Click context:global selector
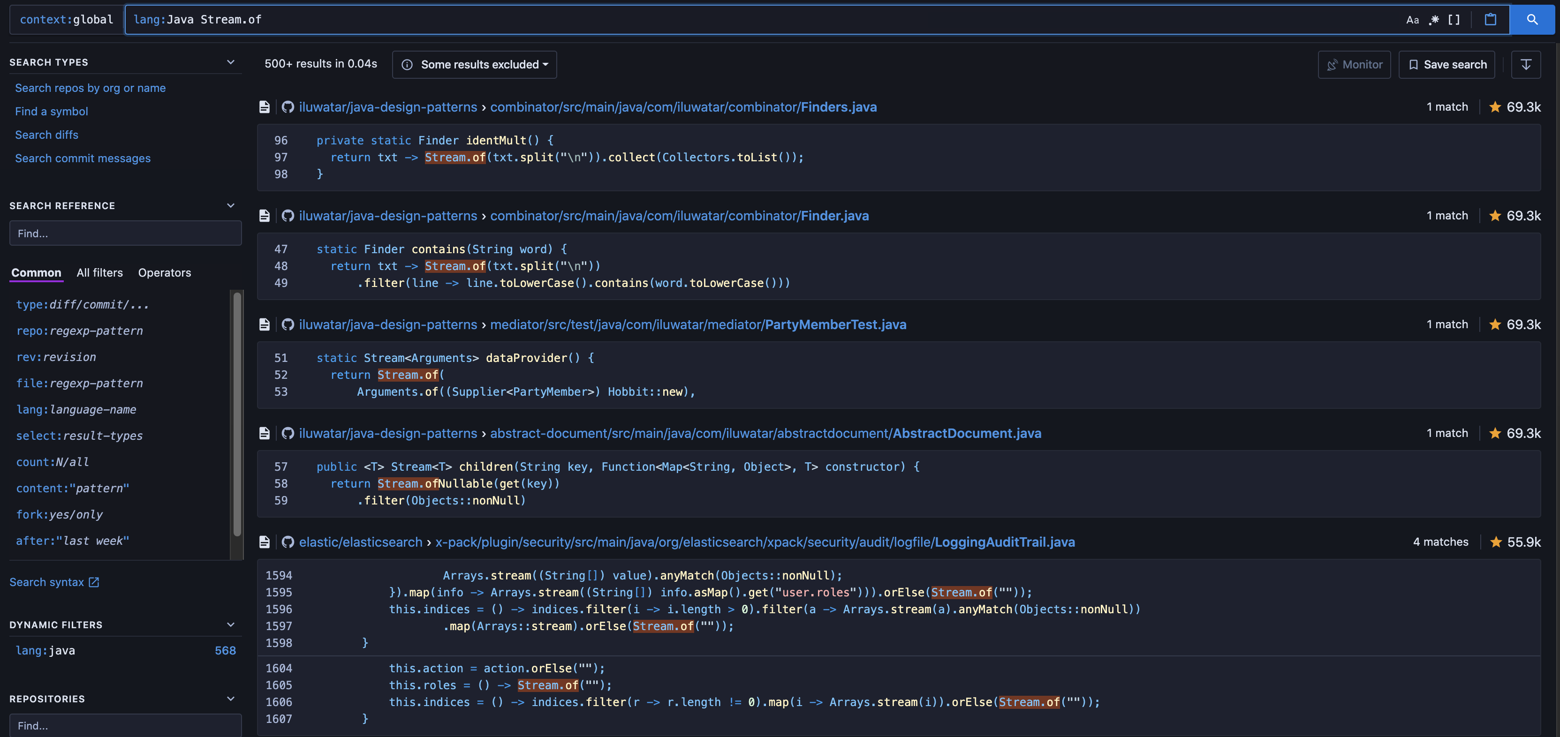 click(x=67, y=20)
